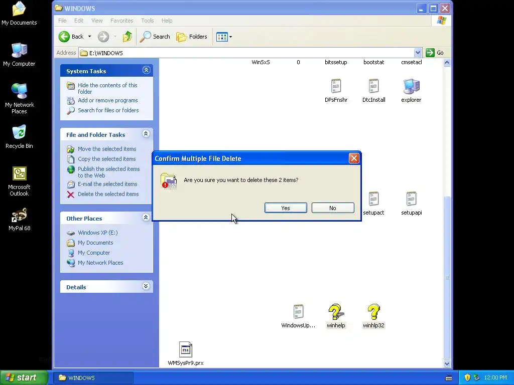Image resolution: width=514 pixels, height=385 pixels.
Task: Collapse the System Tasks panel
Action: pyautogui.click(x=146, y=70)
